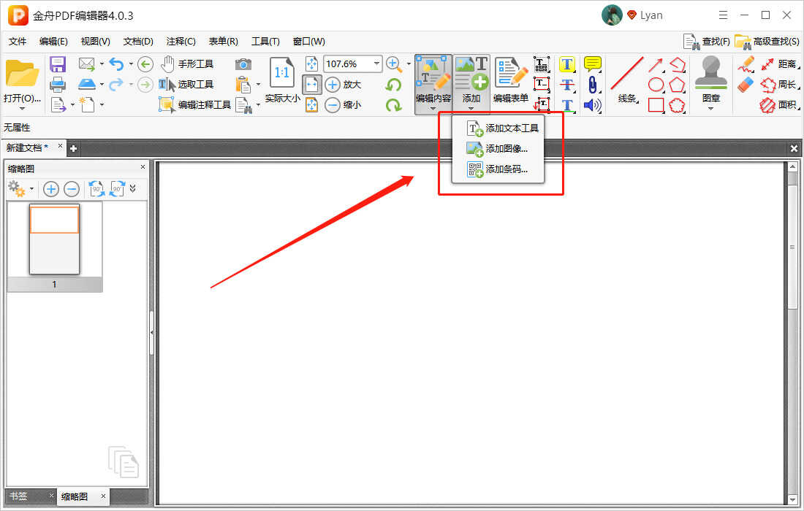Click the Add (添加) toolbar button
This screenshot has width=804, height=511.
(x=471, y=83)
